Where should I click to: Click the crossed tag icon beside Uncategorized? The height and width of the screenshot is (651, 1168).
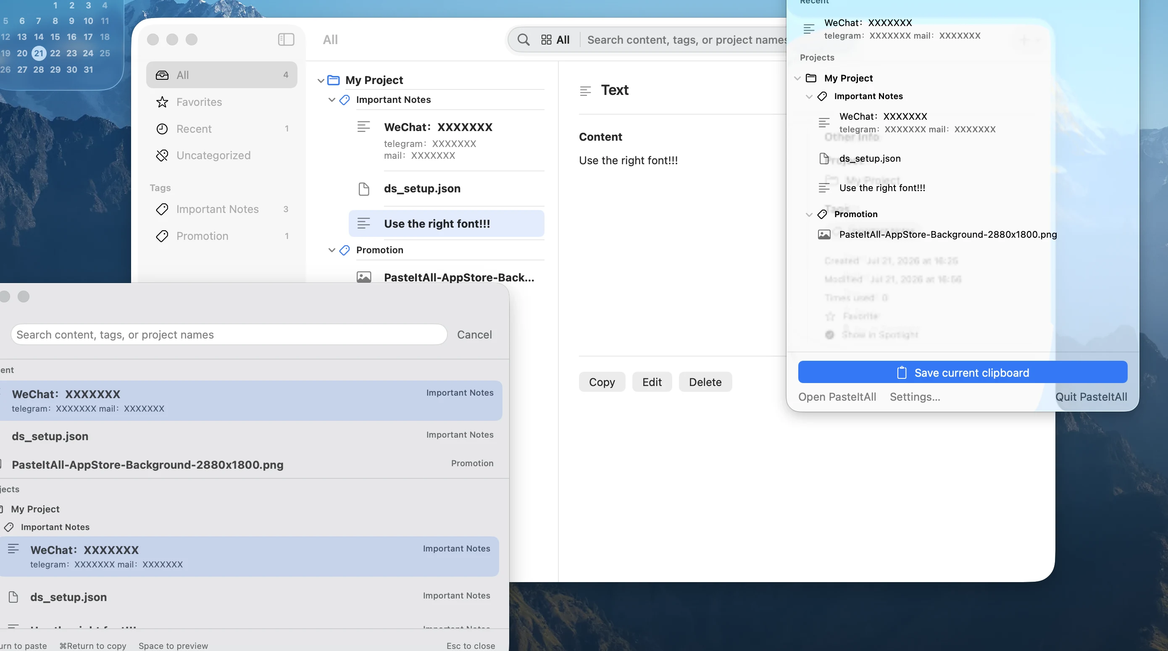click(162, 155)
